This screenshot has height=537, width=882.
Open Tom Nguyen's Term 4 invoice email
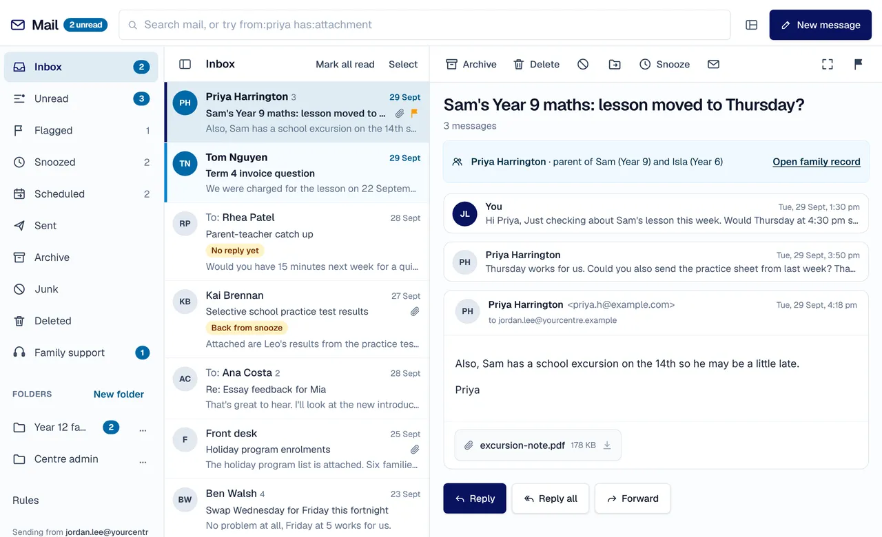[x=297, y=173]
